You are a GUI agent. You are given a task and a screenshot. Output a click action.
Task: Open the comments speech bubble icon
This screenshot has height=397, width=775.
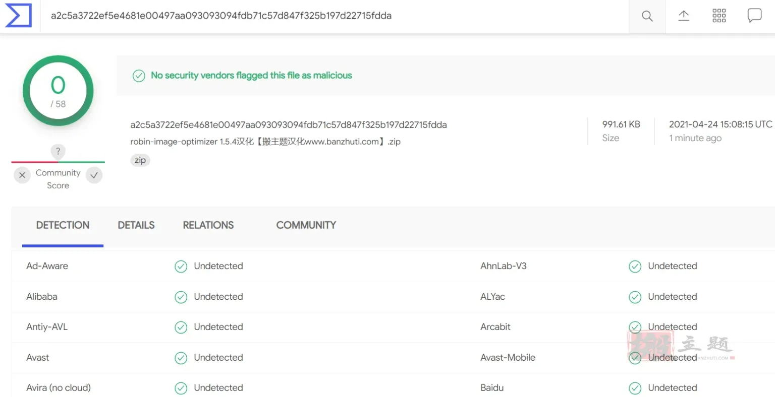(754, 16)
